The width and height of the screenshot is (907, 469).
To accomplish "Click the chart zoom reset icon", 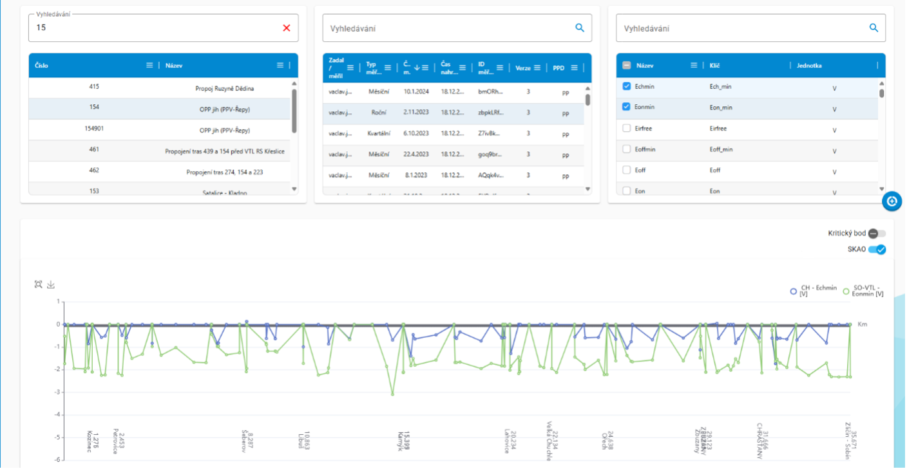I will (39, 284).
